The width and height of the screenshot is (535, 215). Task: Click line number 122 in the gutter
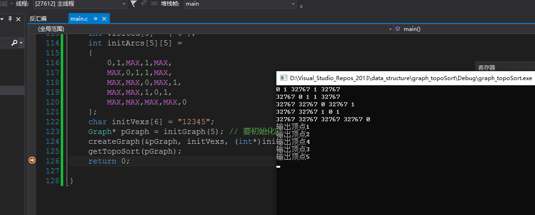tap(52, 122)
